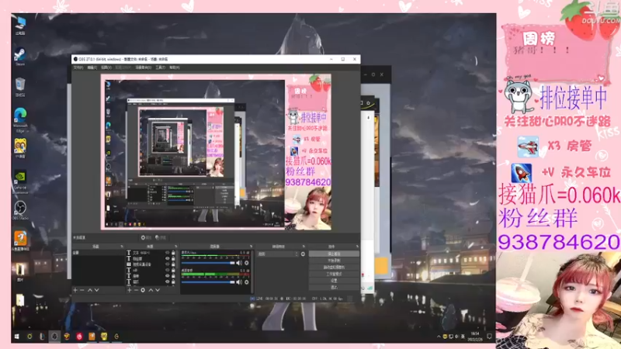
Task: Open 滤镜 filters button above the docks
Action: coord(161,237)
